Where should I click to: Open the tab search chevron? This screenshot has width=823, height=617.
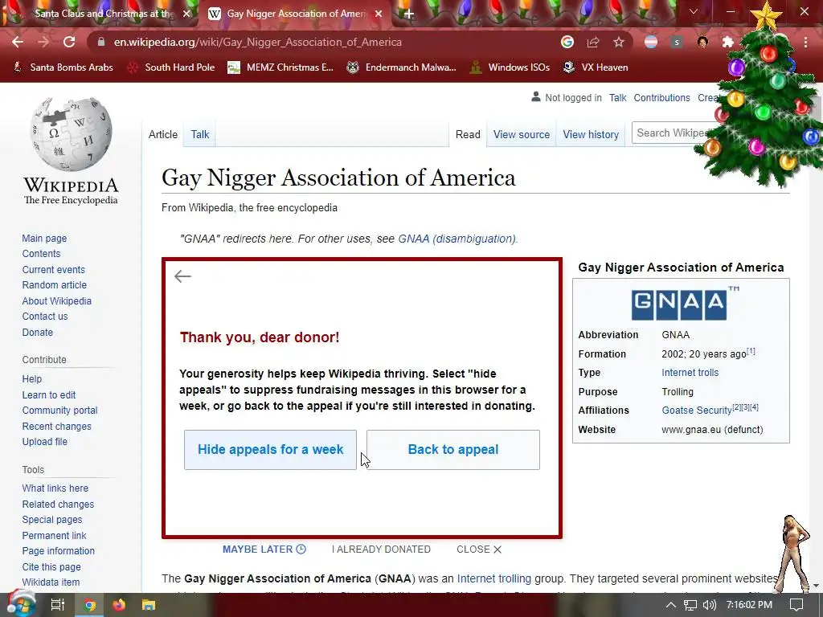tap(694, 11)
